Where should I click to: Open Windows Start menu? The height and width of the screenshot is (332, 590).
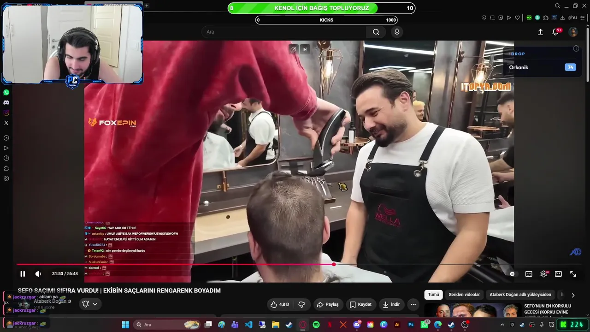click(x=125, y=325)
